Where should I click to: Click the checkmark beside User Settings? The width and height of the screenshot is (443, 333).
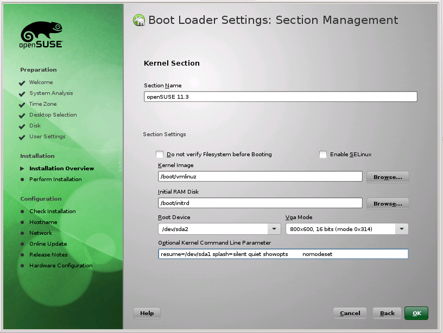click(x=22, y=137)
